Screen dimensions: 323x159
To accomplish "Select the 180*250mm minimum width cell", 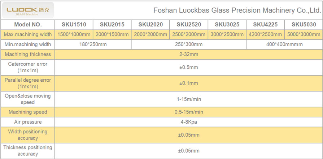I will coord(93,44).
